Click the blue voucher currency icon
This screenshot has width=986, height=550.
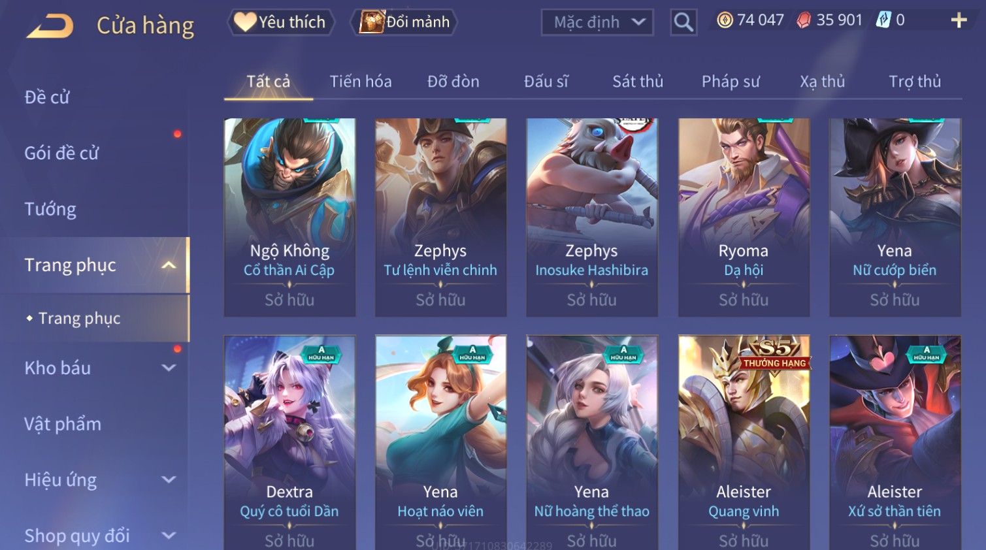coord(883,20)
